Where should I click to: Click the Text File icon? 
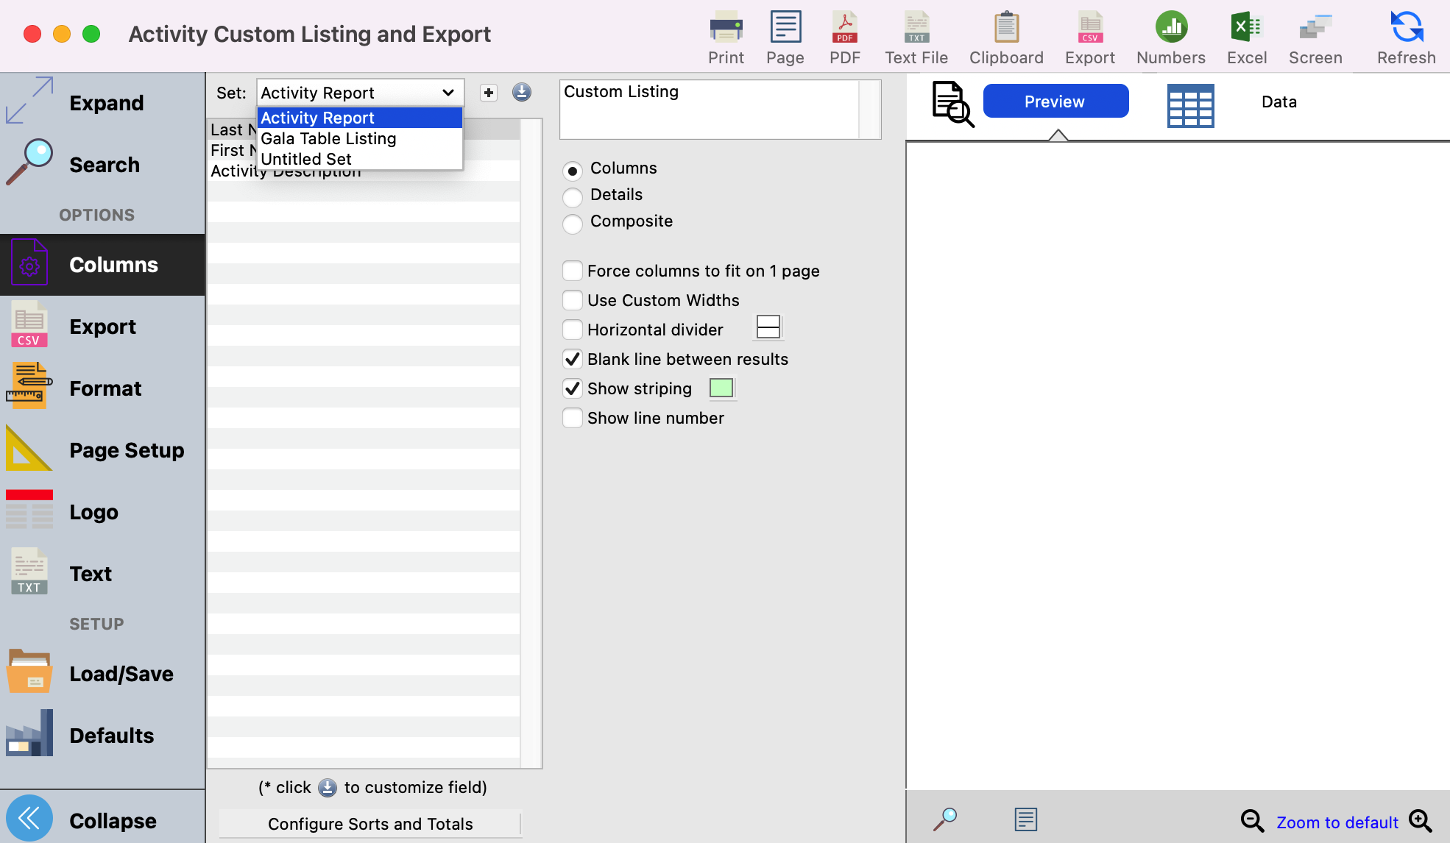pos(916,28)
